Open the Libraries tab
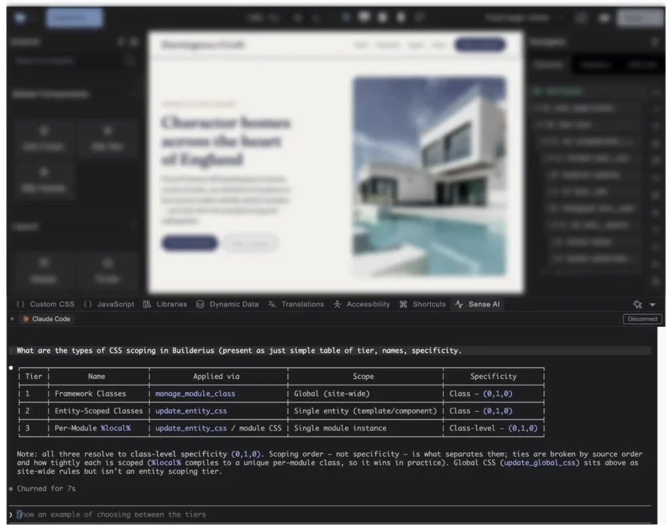 click(x=165, y=305)
